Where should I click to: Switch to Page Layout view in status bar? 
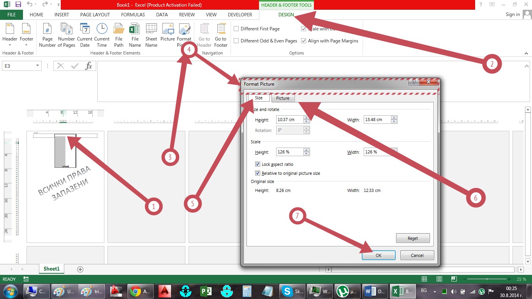(439, 279)
